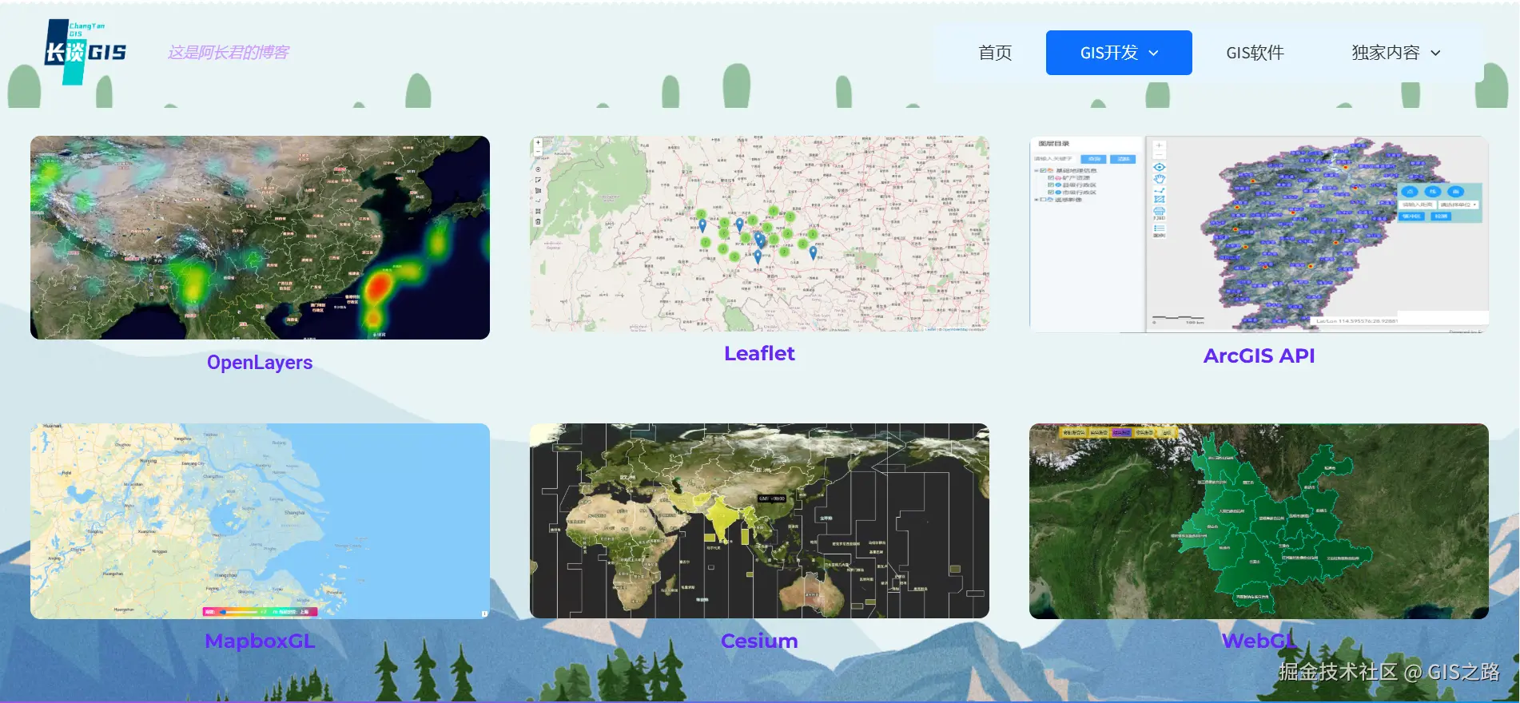Follow the ArcGIS API link
This screenshot has width=1520, height=703.
point(1259,355)
